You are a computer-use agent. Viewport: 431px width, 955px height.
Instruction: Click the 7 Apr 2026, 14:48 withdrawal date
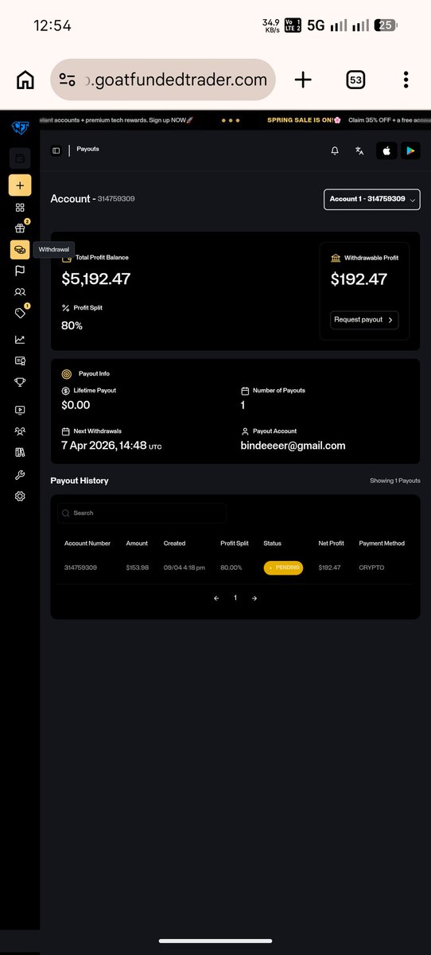click(x=104, y=446)
